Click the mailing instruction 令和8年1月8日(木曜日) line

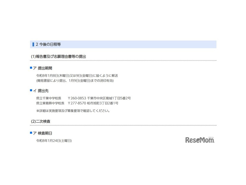point(77,75)
